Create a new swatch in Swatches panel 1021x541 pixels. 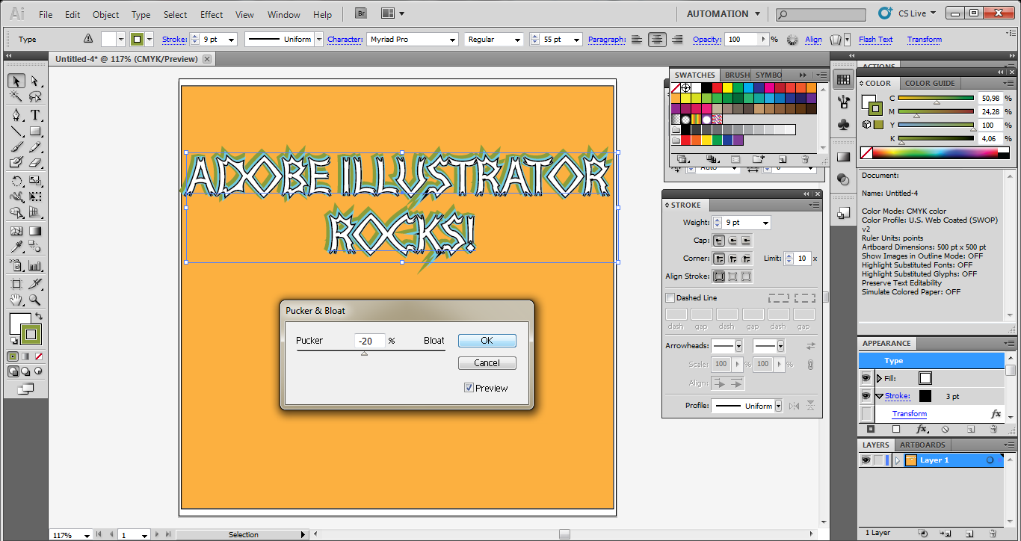(x=782, y=159)
